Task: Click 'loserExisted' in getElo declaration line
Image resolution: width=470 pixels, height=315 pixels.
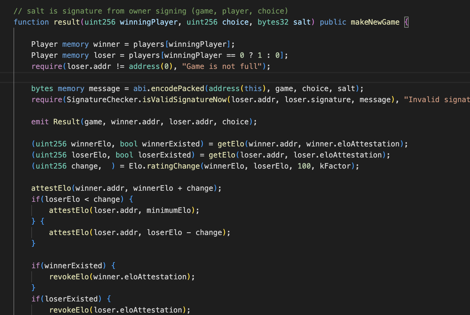Action: pos(164,155)
